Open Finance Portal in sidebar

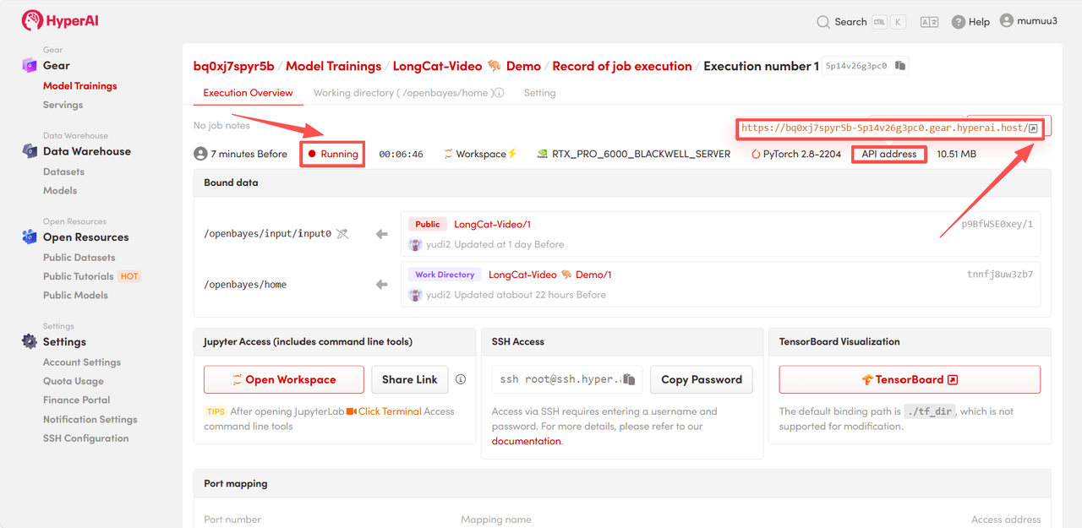(77, 400)
